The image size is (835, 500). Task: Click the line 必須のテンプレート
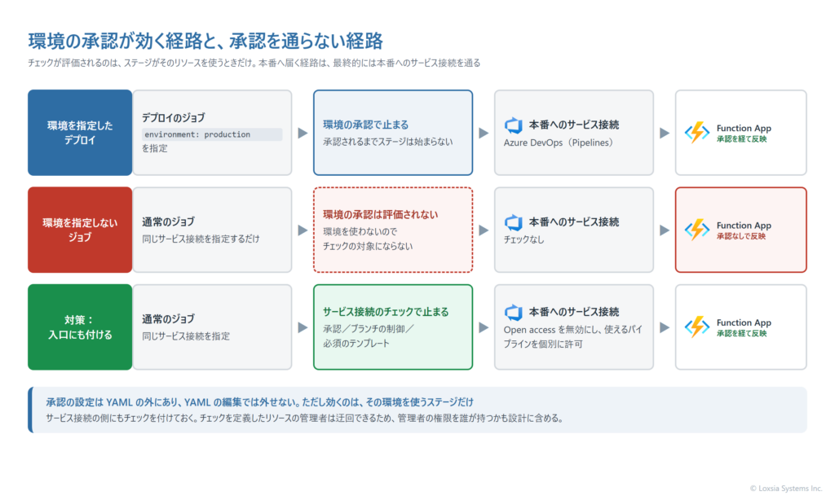[x=356, y=344]
